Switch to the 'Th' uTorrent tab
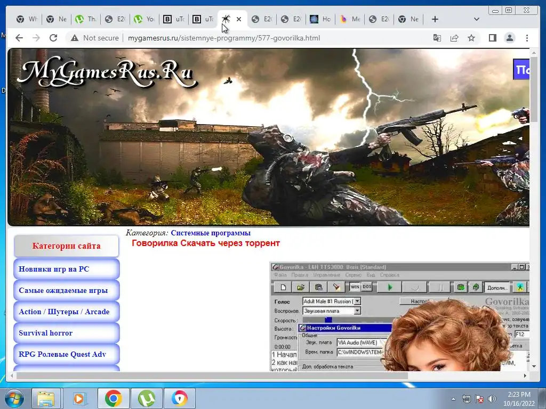The height and width of the screenshot is (409, 546). (x=86, y=19)
